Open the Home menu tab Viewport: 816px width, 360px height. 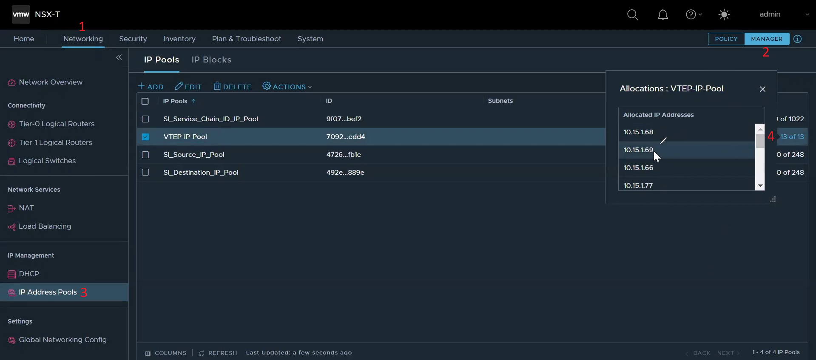click(24, 39)
